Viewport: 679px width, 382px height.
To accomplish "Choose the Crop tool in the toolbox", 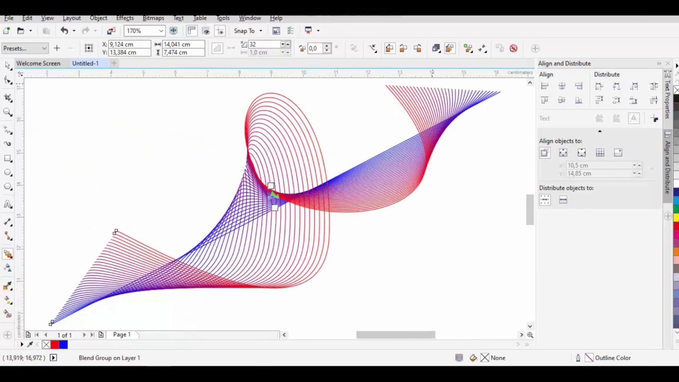I will (8, 97).
